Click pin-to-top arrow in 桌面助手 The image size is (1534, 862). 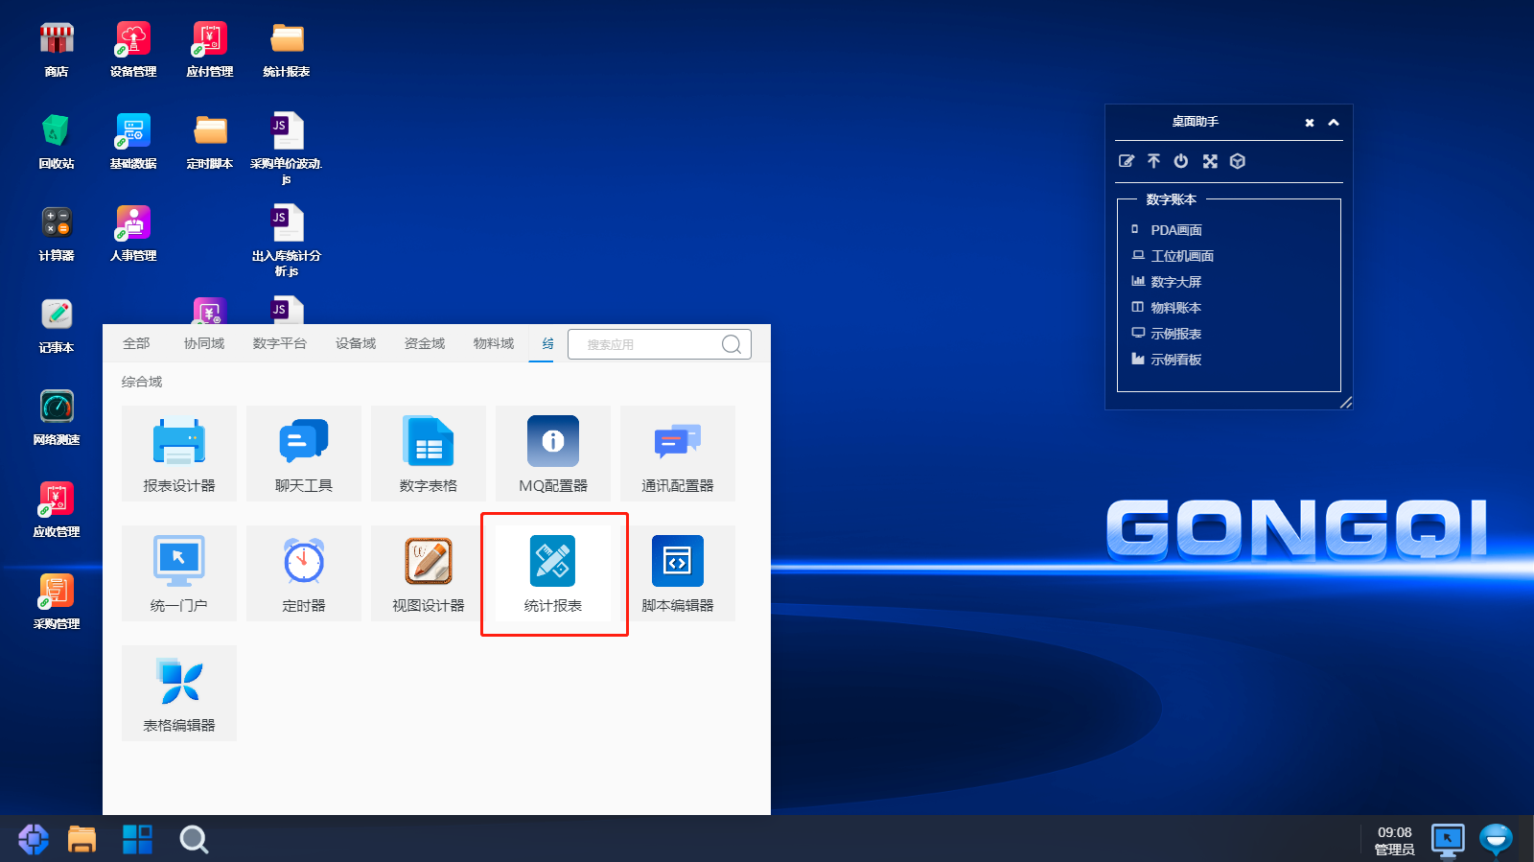tap(1154, 161)
